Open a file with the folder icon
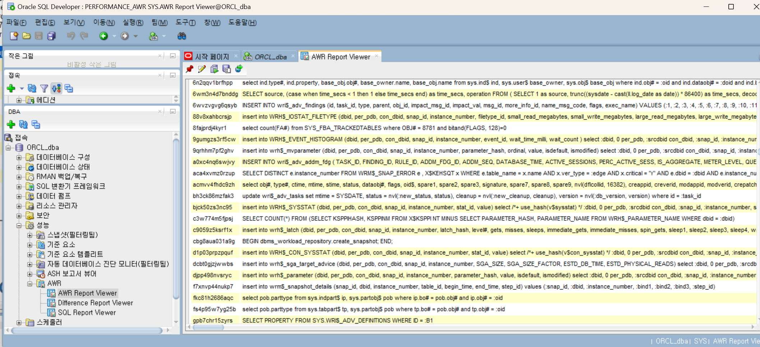This screenshot has width=760, height=347. [x=26, y=36]
